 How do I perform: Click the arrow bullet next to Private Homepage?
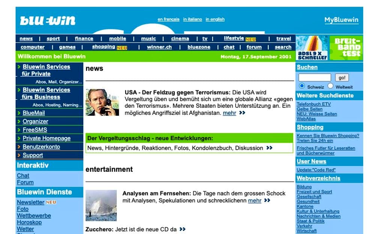point(19,139)
